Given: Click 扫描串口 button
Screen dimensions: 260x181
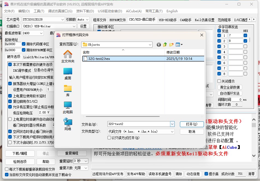Looking at the screenshot, I should point(13,26).
